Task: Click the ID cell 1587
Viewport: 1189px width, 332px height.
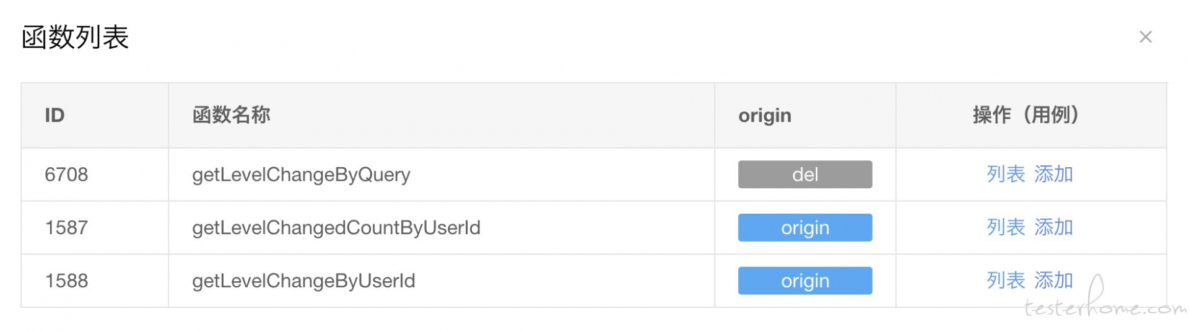Action: click(x=66, y=228)
